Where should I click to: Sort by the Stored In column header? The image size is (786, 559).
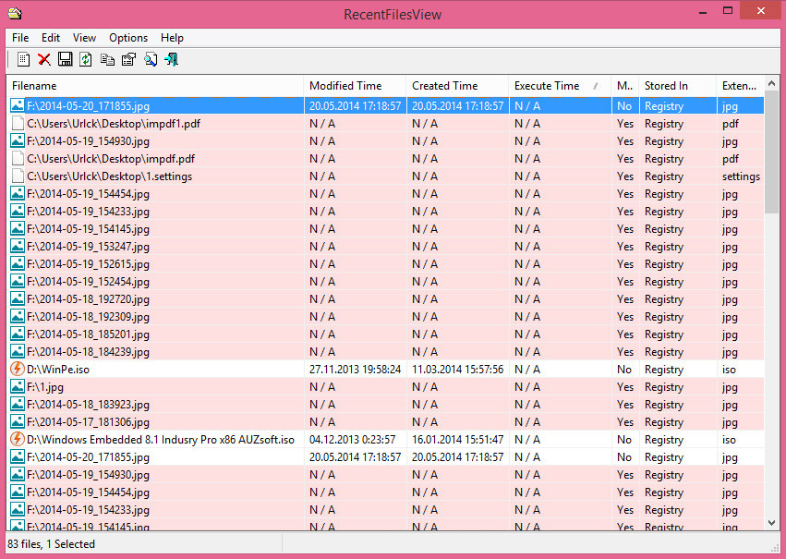coord(678,86)
